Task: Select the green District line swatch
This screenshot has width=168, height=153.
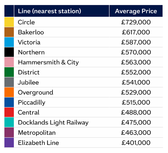Action: [9, 72]
